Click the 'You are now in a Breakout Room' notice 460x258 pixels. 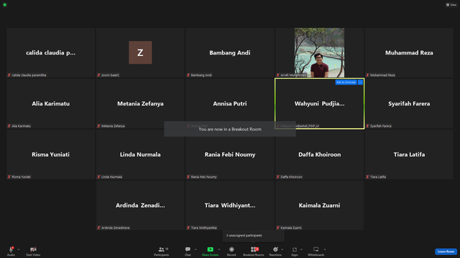pos(230,129)
